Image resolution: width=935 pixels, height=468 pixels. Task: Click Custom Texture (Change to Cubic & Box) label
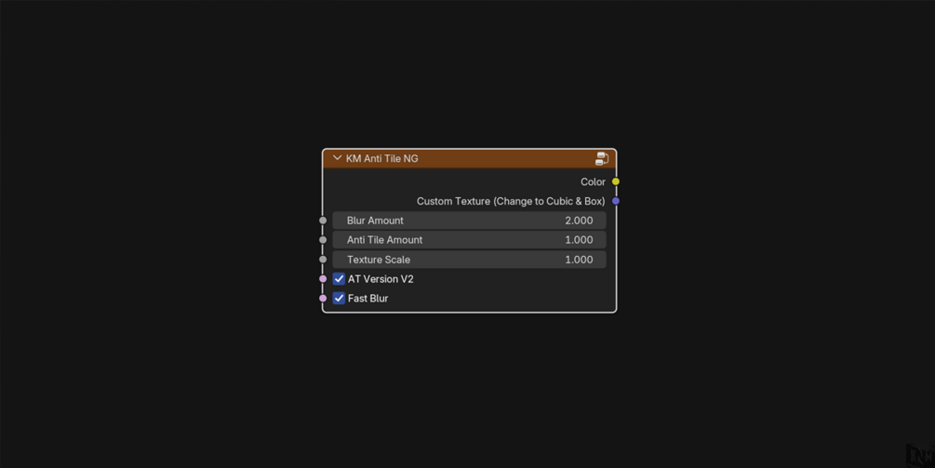[511, 202]
